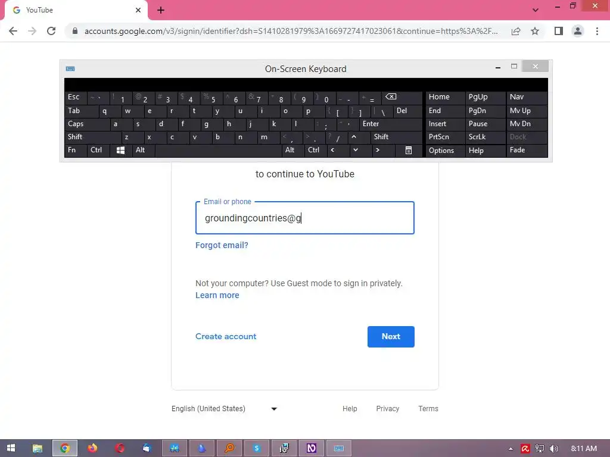Click the Chrome back arrow
Viewport: 610px width, 457px height.
click(13, 31)
